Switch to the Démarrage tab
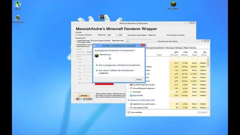Viewport: 240px width, 135px height. tap(169, 48)
